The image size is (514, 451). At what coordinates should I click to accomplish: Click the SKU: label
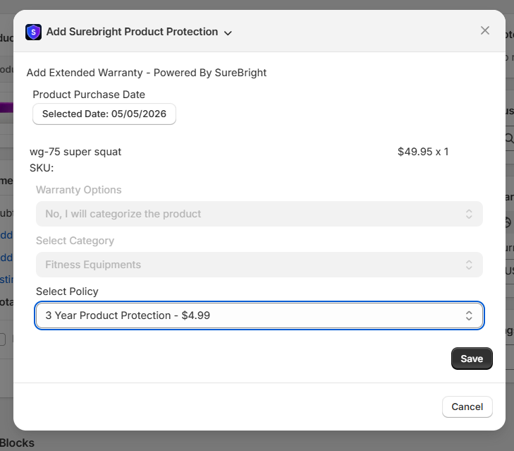pyautogui.click(x=42, y=168)
